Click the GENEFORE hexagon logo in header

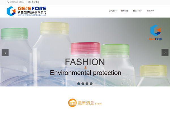(11, 11)
